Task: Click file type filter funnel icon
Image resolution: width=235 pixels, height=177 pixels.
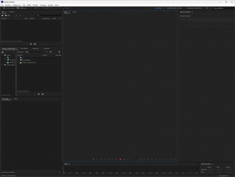Action: (x=60, y=52)
